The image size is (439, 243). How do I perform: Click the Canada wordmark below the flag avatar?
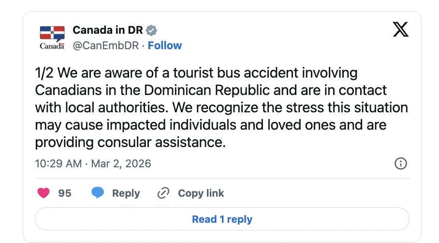click(52, 46)
